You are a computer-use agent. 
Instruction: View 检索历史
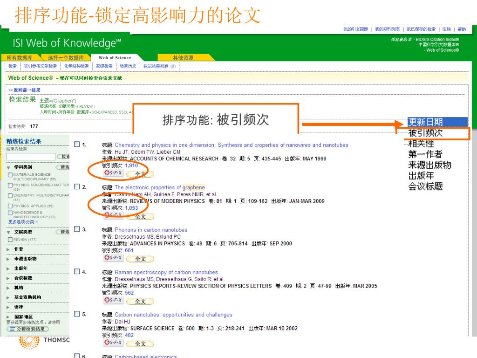(128, 66)
